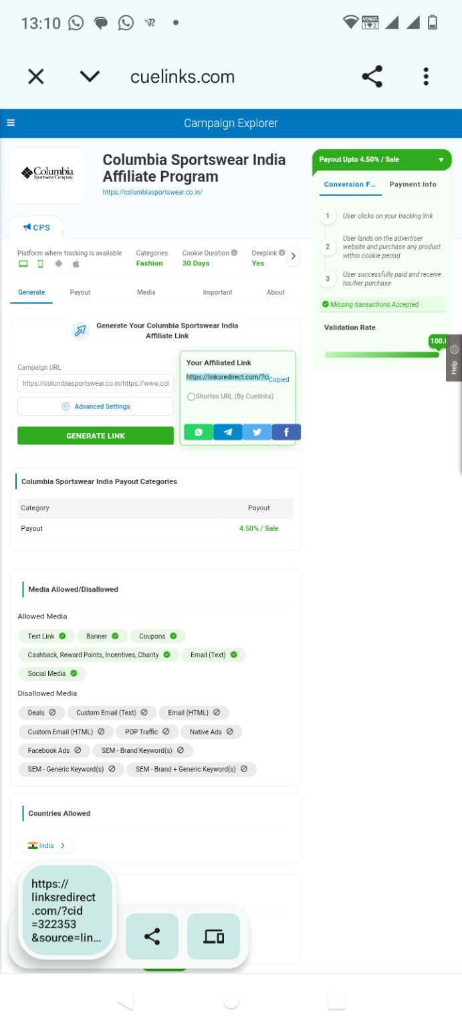Switch to the Important tab
The height and width of the screenshot is (1027, 462).
(x=218, y=292)
